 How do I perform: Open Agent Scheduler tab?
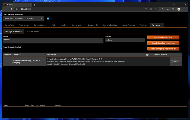[110, 25]
